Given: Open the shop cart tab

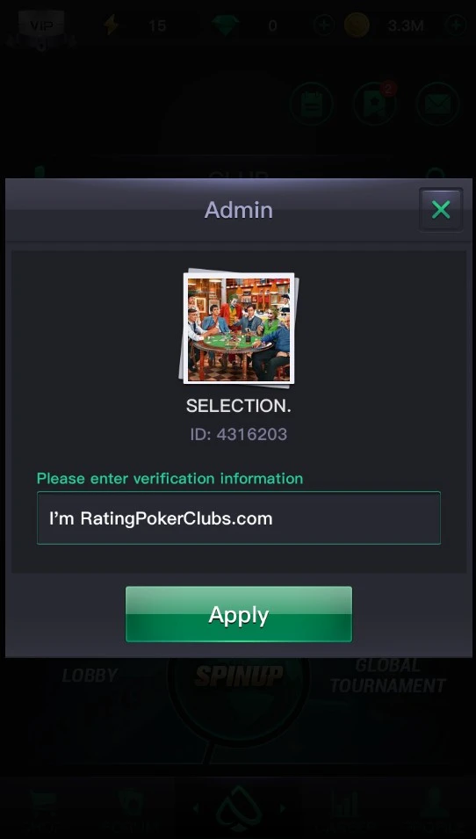Looking at the screenshot, I should click(x=44, y=808).
